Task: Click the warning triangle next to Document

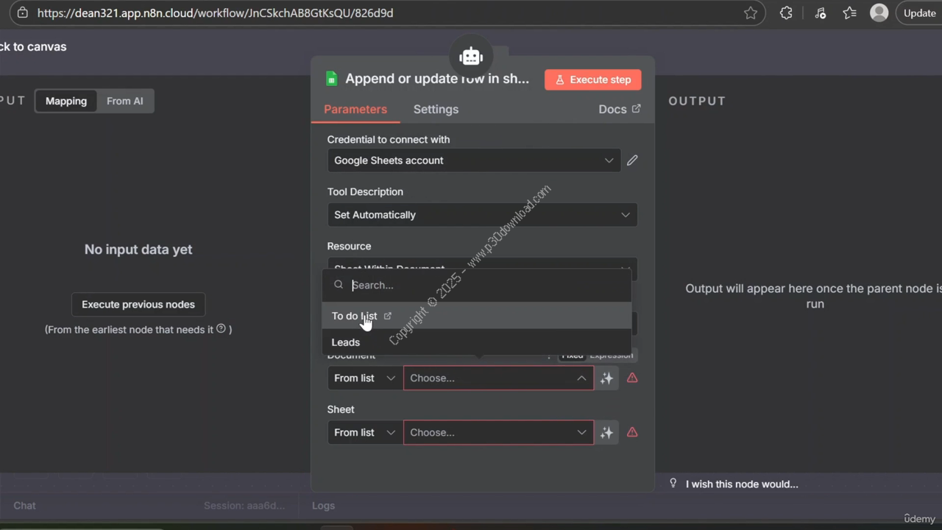Action: pyautogui.click(x=632, y=378)
